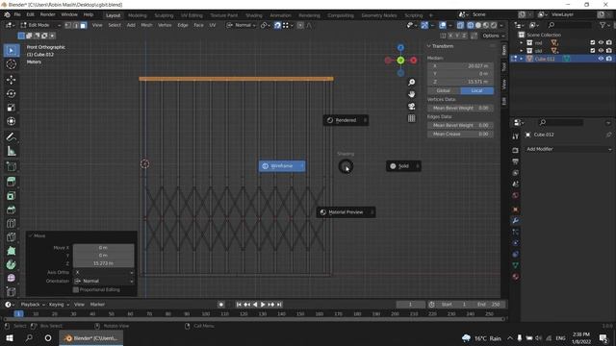Collapse the Transform panel

point(428,46)
